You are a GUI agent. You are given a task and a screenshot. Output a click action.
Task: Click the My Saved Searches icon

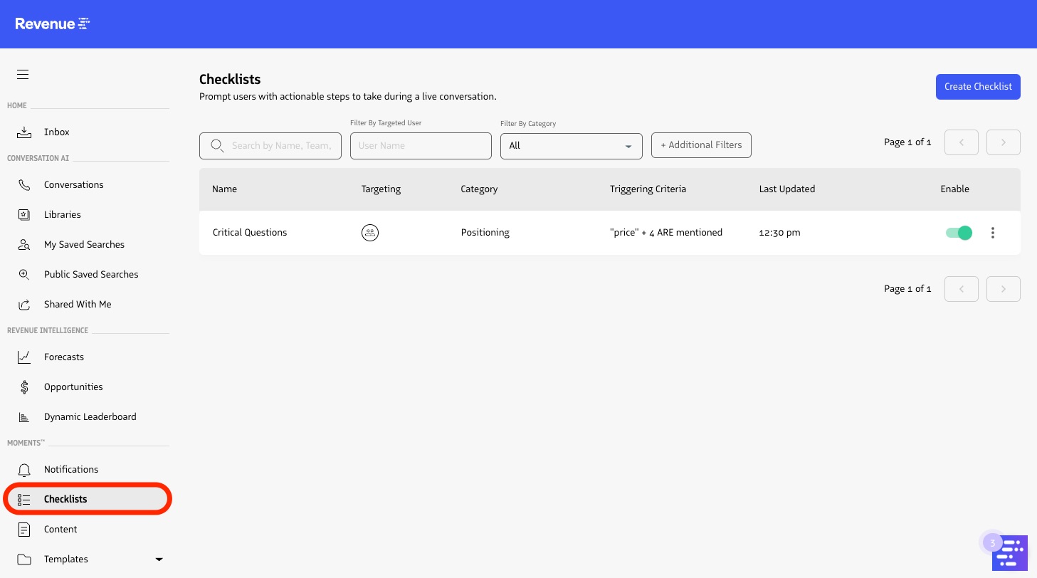click(24, 244)
